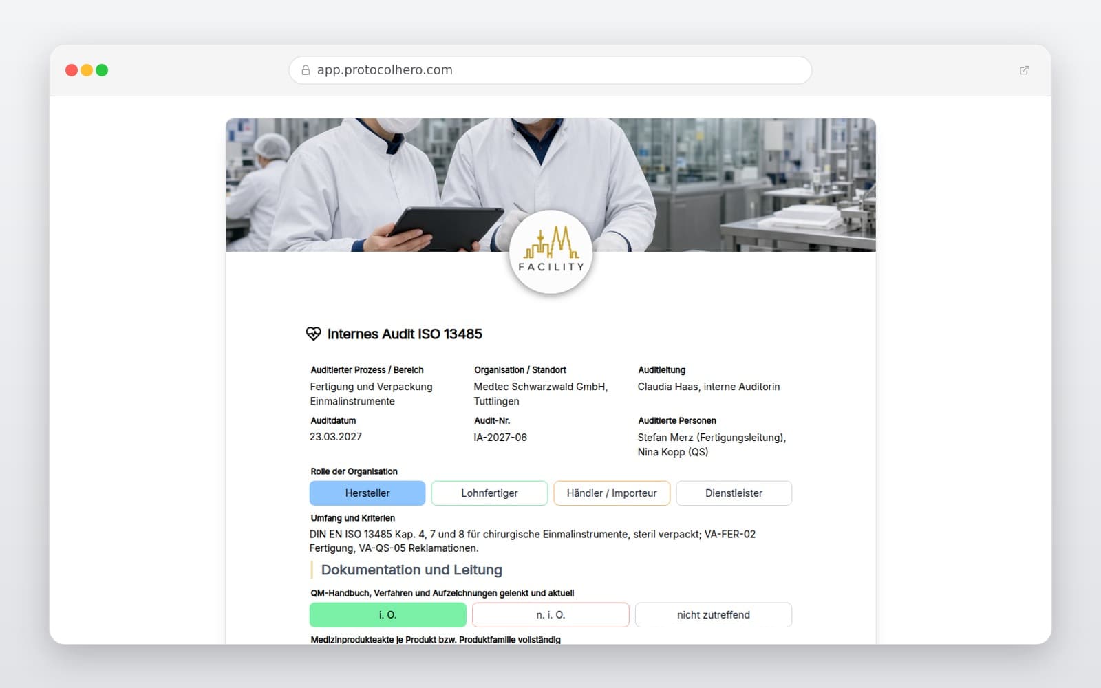Choose Dienstleister role option

point(734,493)
